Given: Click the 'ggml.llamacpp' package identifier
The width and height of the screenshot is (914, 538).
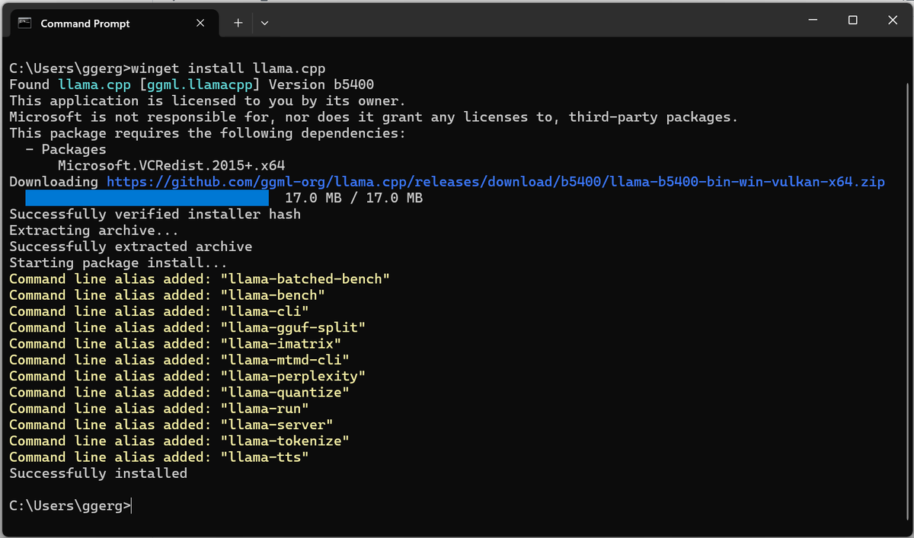Looking at the screenshot, I should coord(200,84).
